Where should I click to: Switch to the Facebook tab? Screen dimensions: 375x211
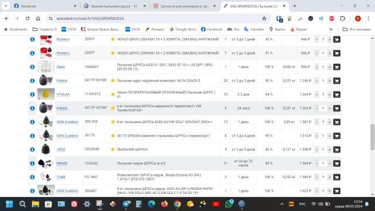pos(45,6)
